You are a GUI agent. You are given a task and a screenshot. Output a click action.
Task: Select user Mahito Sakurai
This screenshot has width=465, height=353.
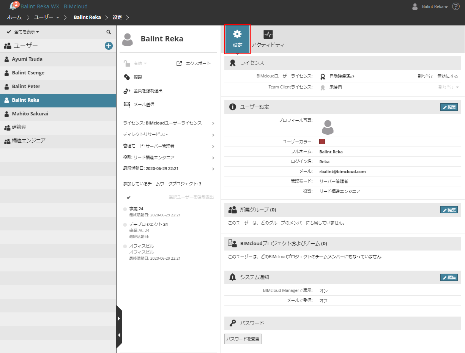pos(58,114)
